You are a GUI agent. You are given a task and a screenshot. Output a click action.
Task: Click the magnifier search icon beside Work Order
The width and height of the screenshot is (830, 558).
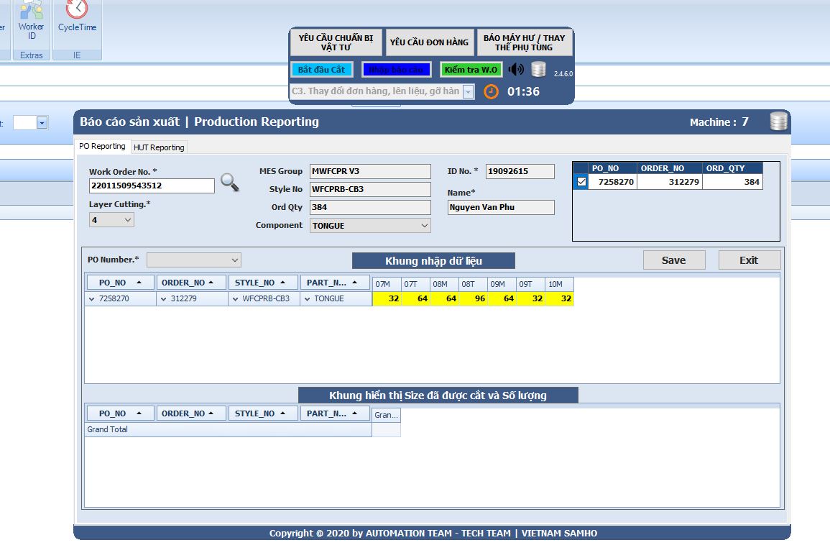(229, 183)
